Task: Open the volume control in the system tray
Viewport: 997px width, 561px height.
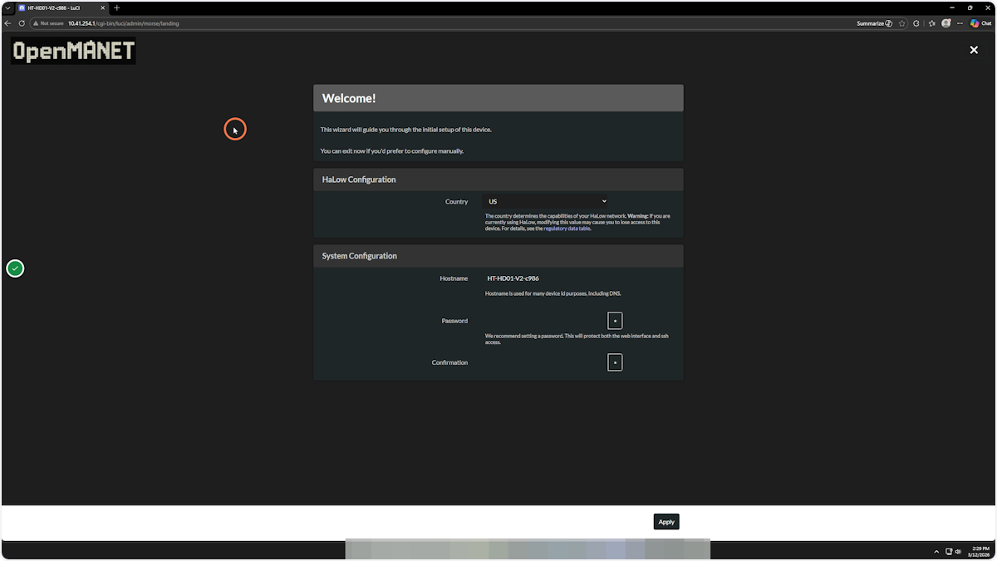Action: pos(957,551)
